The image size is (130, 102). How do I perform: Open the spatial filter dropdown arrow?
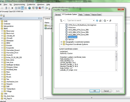pyautogui.click(x=63, y=21)
